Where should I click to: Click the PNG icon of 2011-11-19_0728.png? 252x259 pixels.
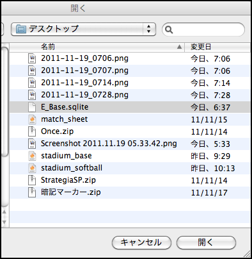pyautogui.click(x=32, y=95)
